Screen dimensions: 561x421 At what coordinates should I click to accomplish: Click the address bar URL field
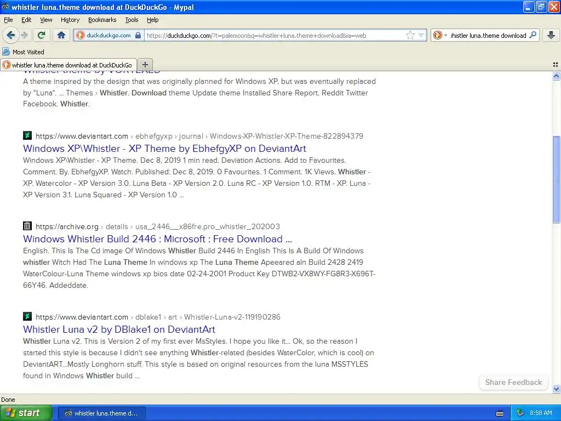tap(274, 36)
